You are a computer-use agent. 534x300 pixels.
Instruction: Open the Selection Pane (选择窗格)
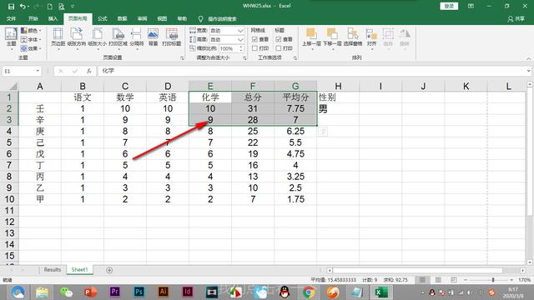(x=353, y=37)
